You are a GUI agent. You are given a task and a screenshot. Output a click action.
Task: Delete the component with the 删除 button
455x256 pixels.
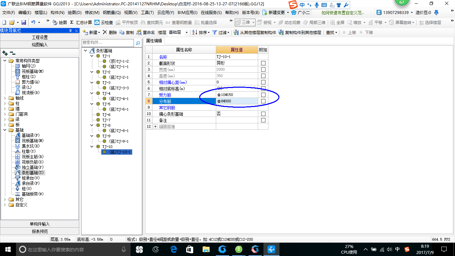110,32
